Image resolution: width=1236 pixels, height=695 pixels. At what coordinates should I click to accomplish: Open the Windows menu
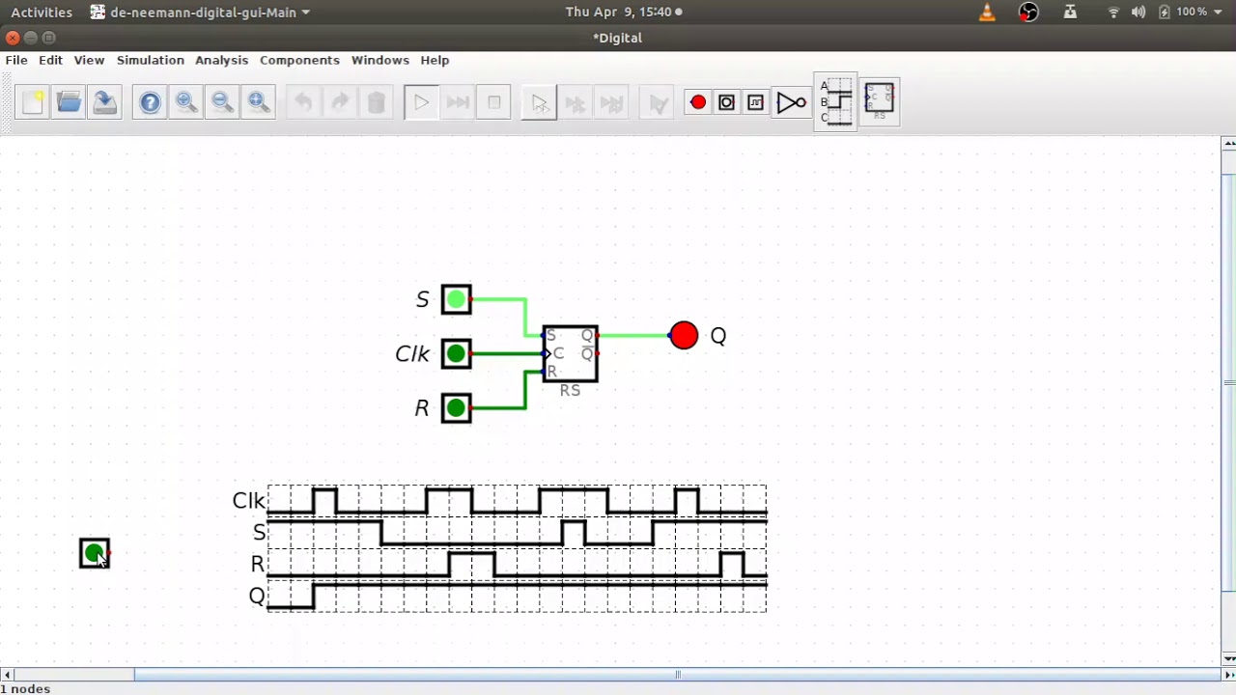(x=379, y=60)
